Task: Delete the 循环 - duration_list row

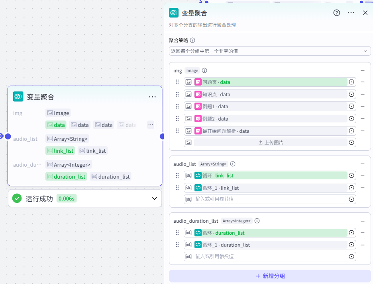Action: click(363, 233)
